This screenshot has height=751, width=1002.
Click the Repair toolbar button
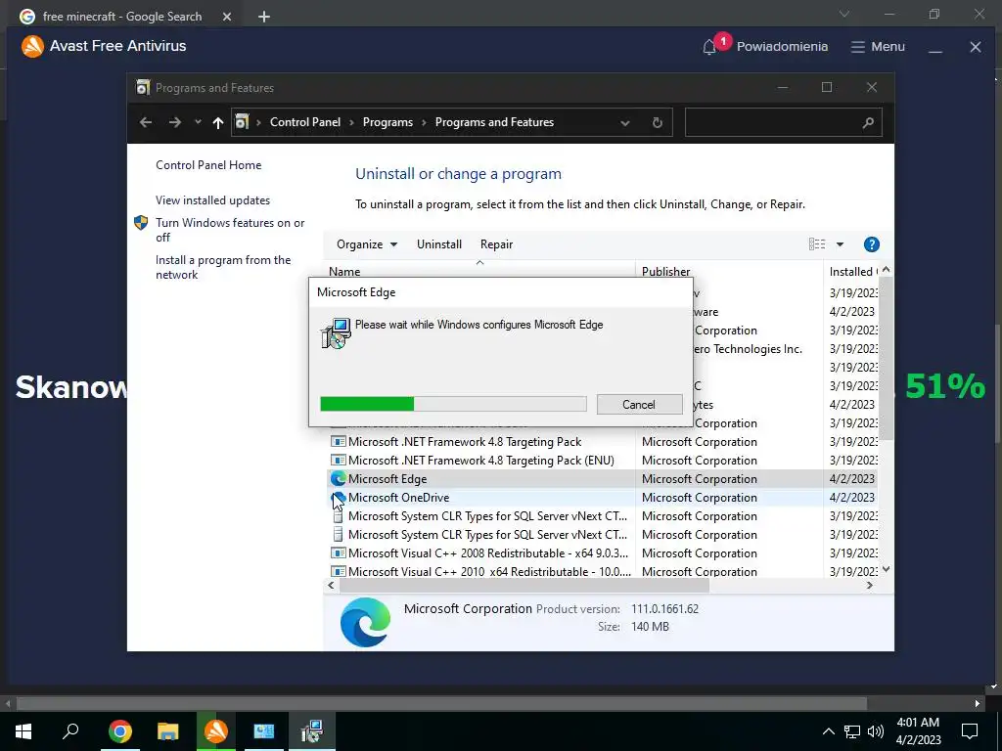[x=496, y=244]
